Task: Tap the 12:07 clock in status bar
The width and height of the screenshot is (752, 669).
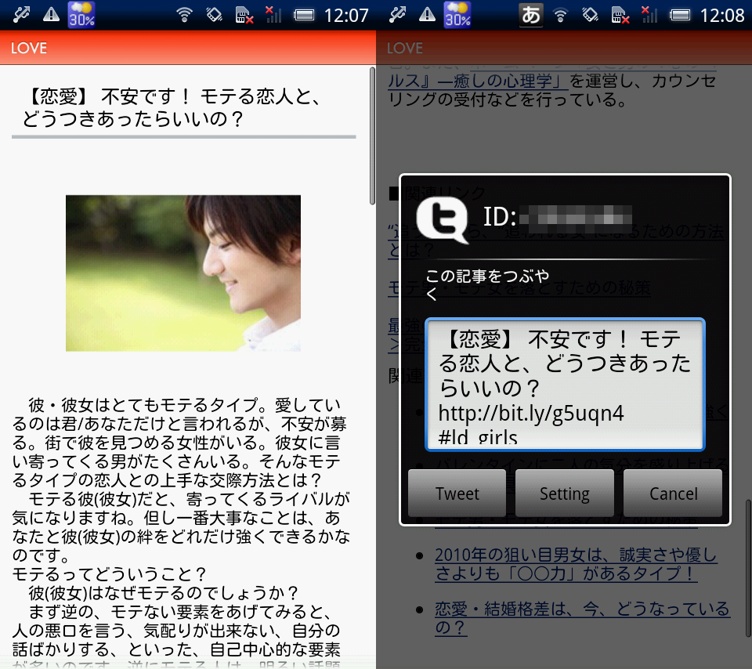Action: [345, 16]
